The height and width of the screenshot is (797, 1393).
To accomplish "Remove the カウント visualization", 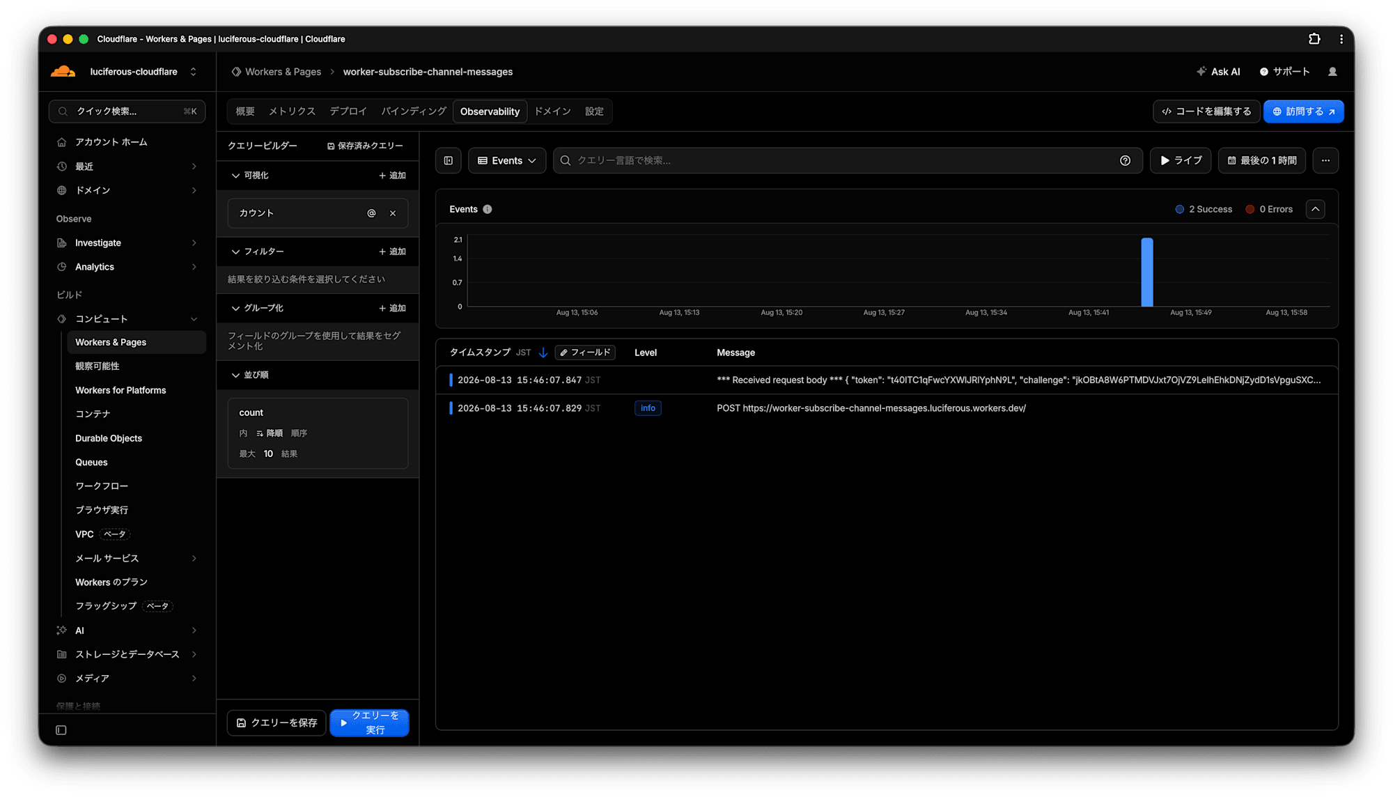I will [393, 213].
